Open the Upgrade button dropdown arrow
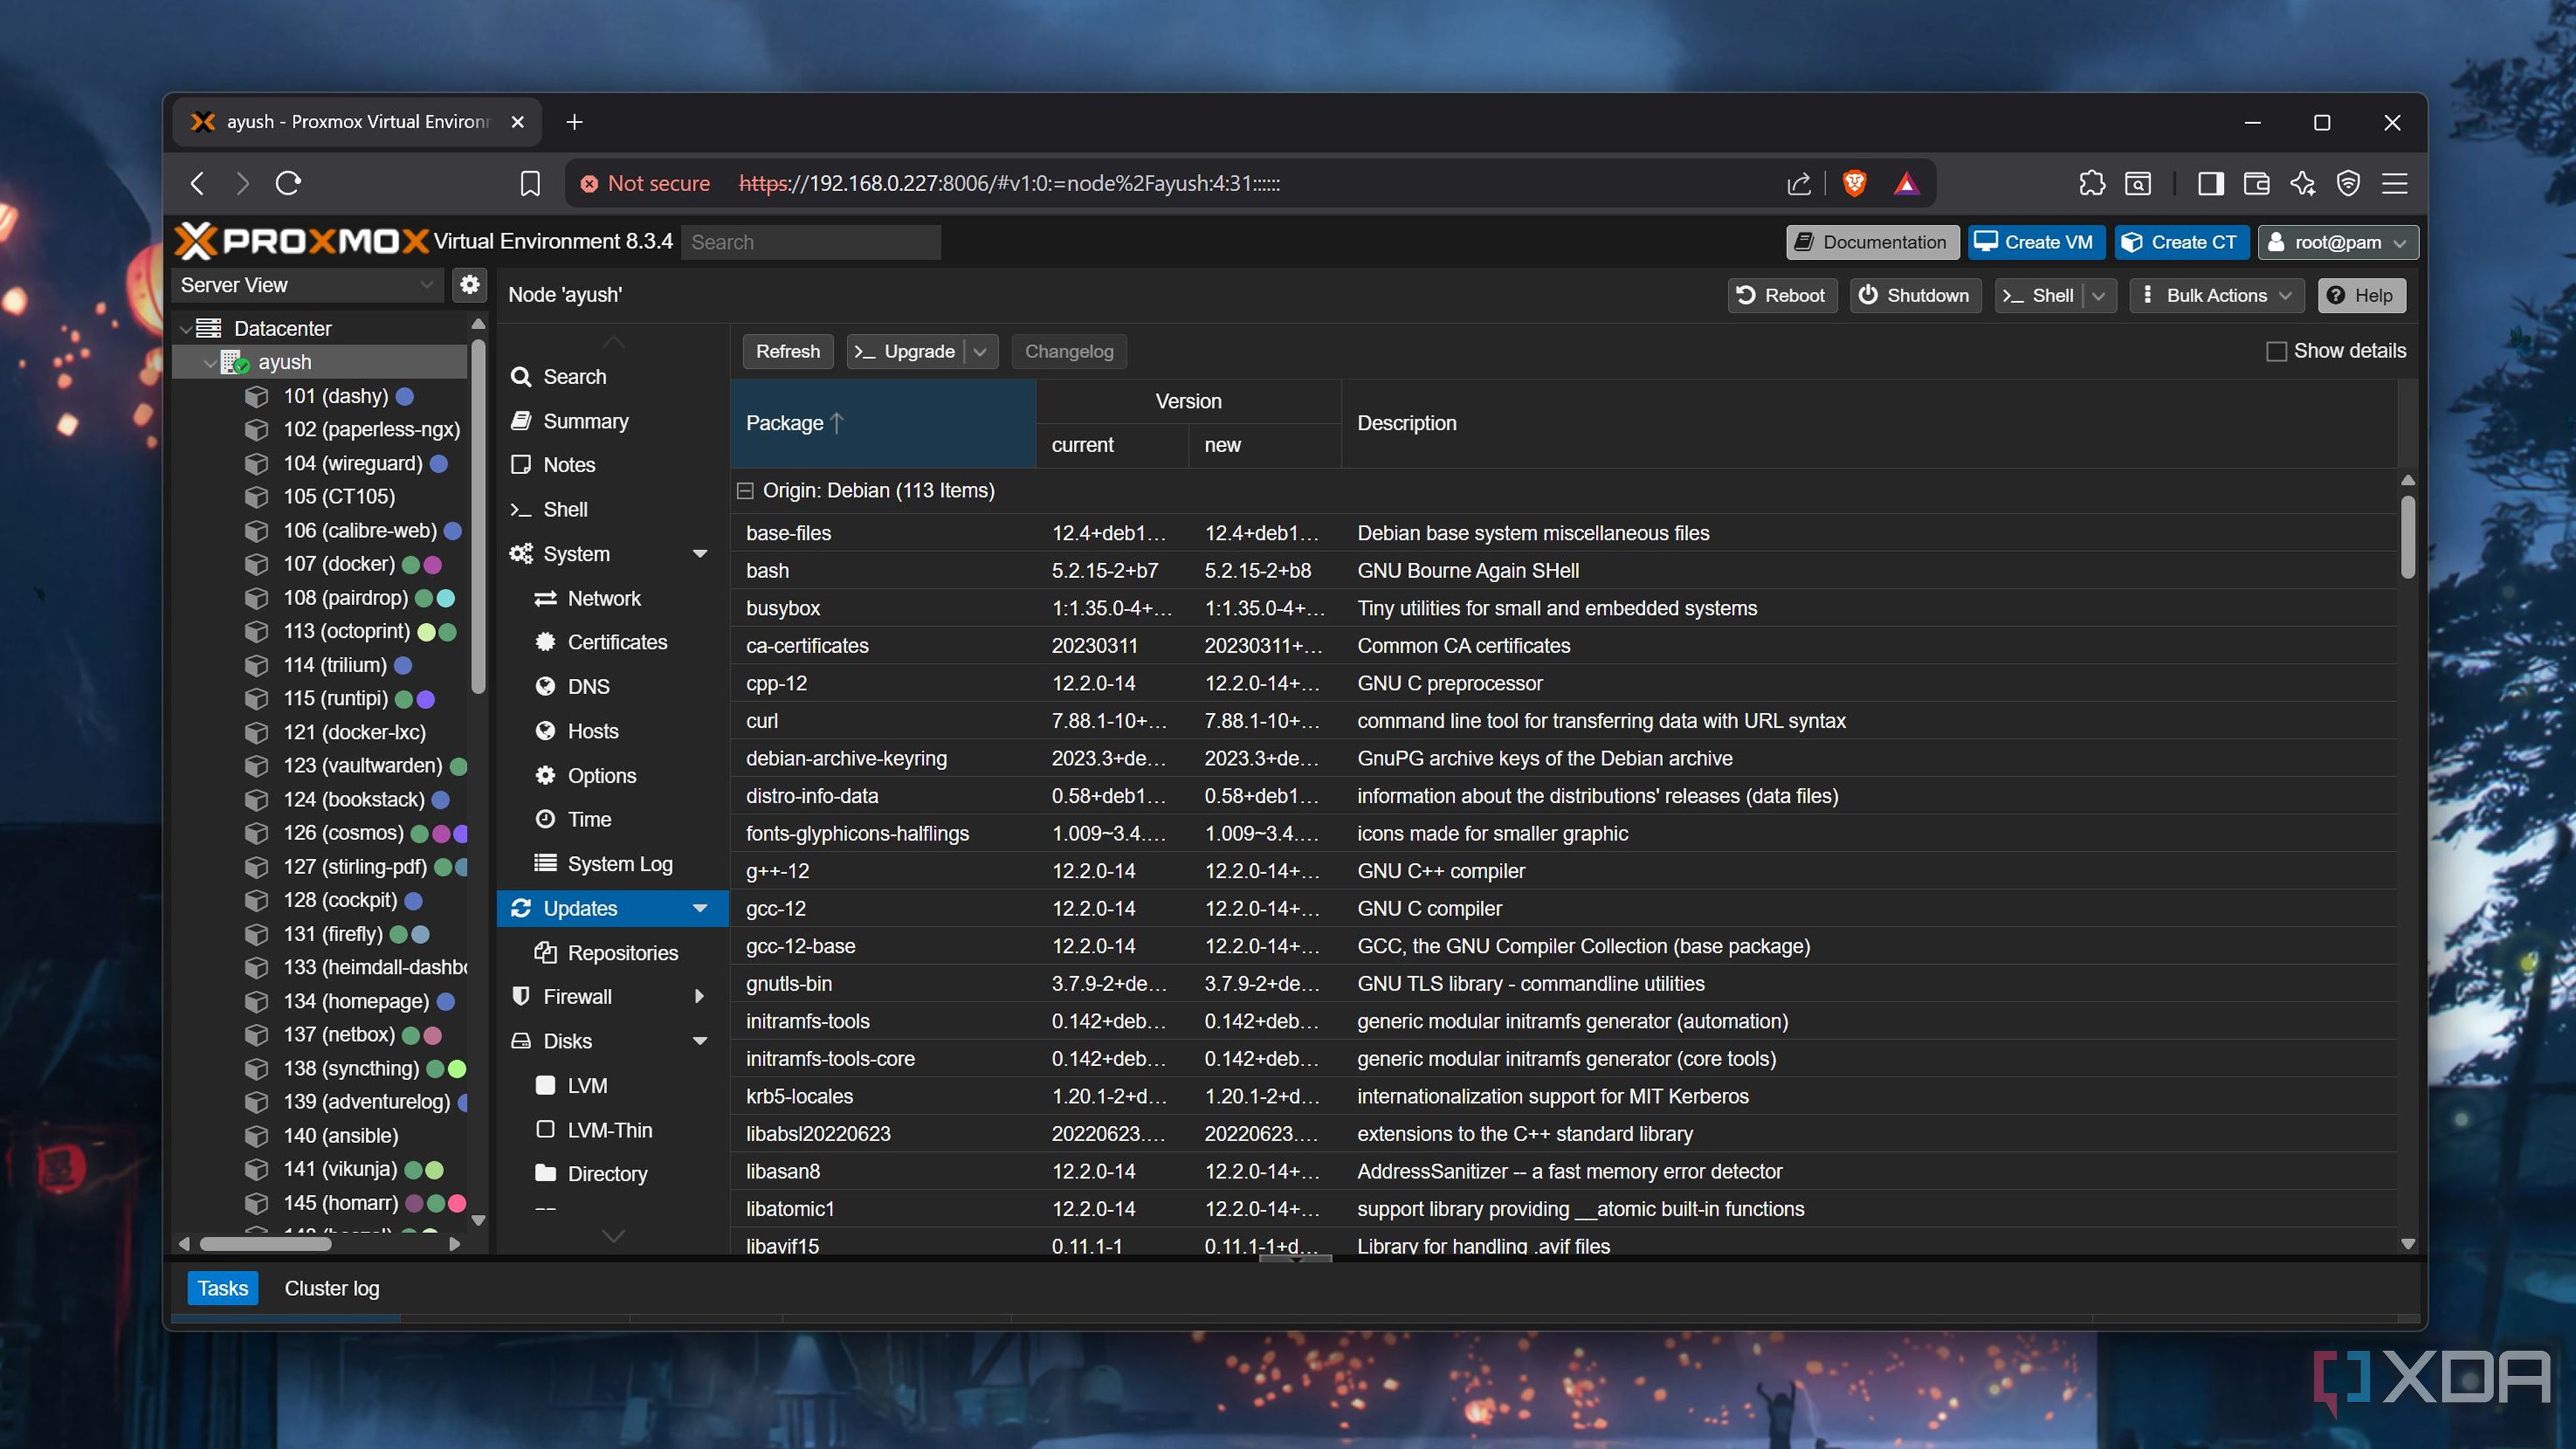The width and height of the screenshot is (2576, 1449). [980, 351]
